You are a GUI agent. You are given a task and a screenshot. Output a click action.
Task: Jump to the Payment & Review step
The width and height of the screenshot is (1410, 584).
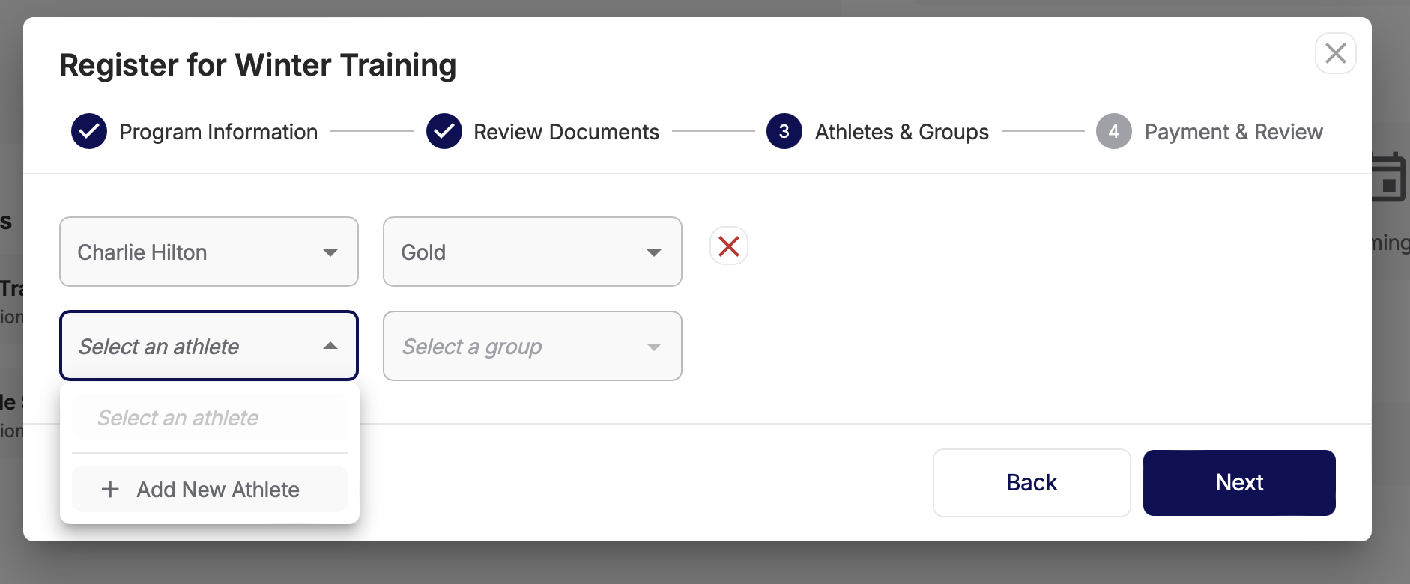click(x=1209, y=132)
